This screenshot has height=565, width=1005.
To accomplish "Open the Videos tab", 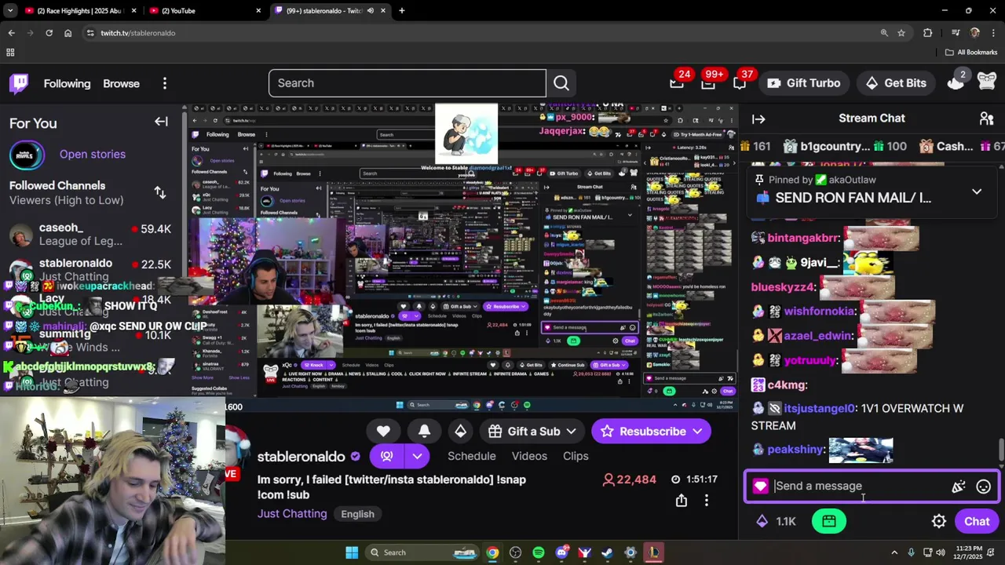I will 529,456.
